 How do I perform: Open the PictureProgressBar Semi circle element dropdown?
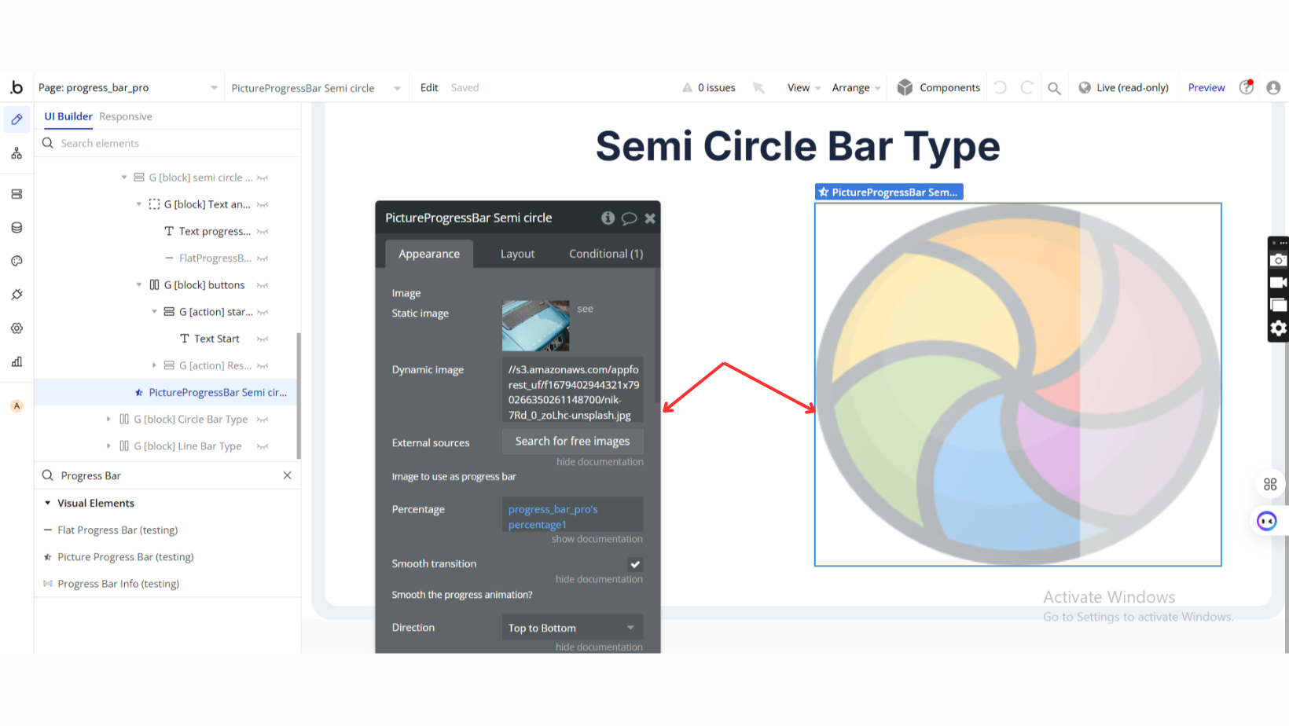(316, 88)
